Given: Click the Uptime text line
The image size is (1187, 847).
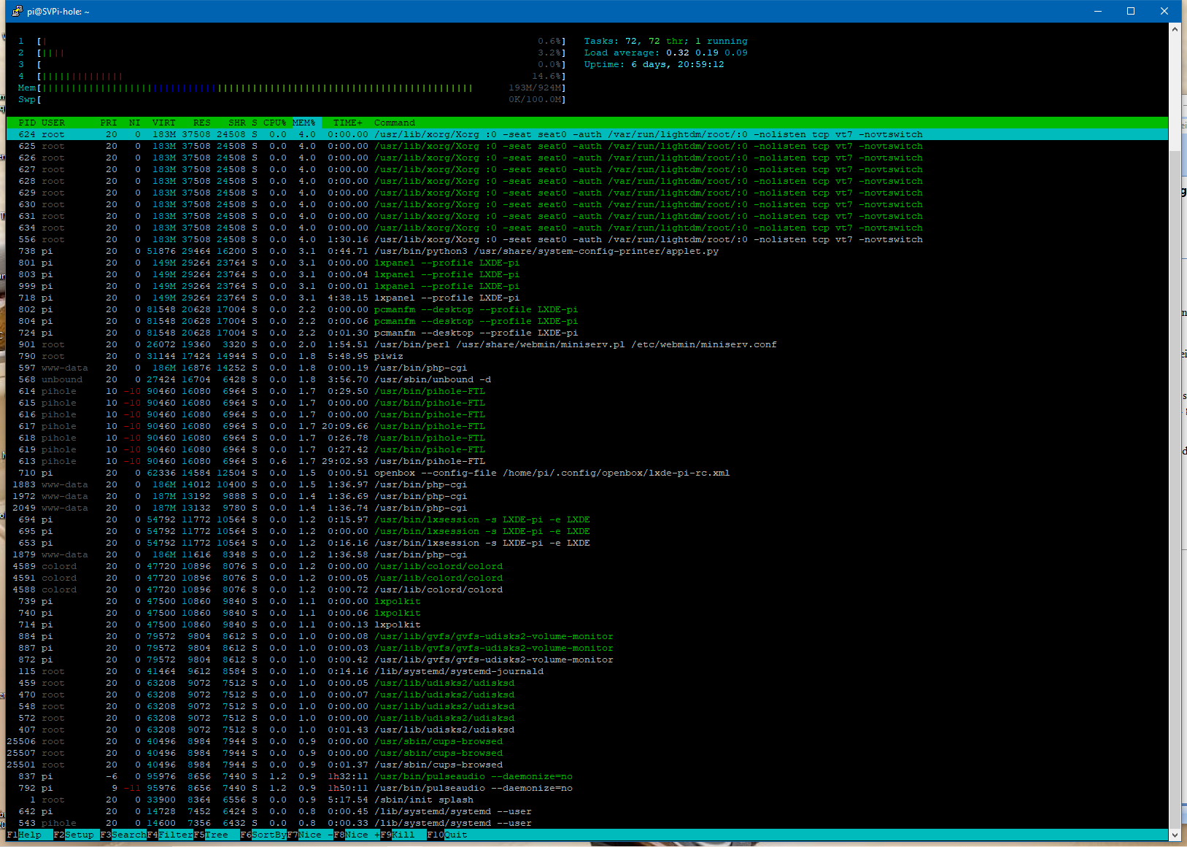Looking at the screenshot, I should tap(654, 64).
